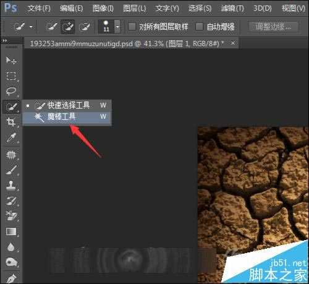Choose 魔棒工具 from flyout
This screenshot has height=284, width=309.
[x=67, y=117]
